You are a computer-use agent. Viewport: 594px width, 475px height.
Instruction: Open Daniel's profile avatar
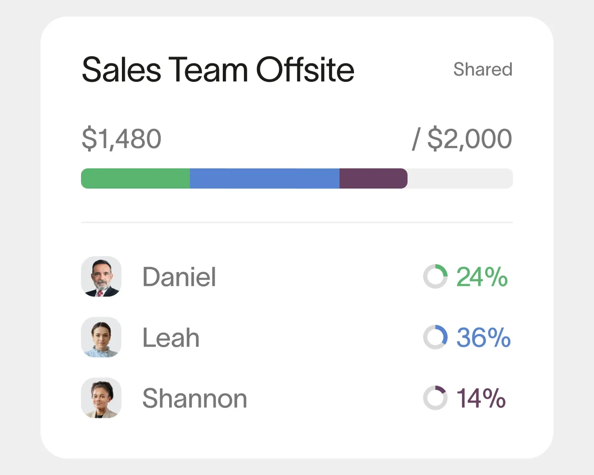tap(101, 277)
